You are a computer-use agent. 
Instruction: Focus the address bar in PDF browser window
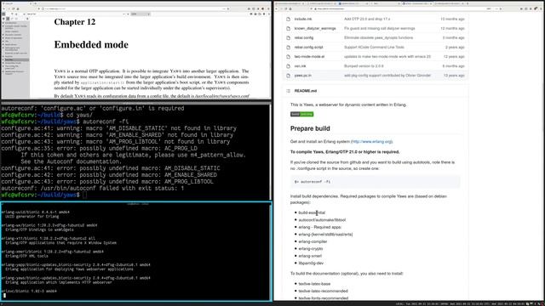[x=134, y=8]
